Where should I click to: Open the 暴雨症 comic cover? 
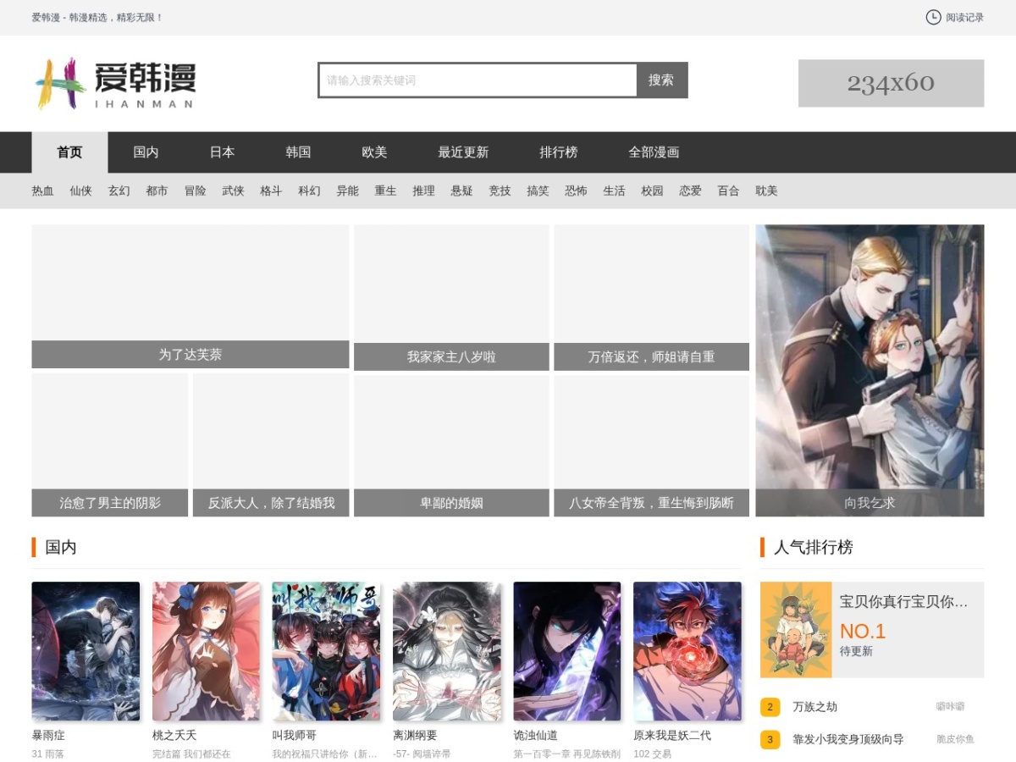(86, 651)
